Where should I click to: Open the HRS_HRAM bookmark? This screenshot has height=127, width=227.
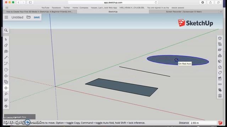point(132,8)
